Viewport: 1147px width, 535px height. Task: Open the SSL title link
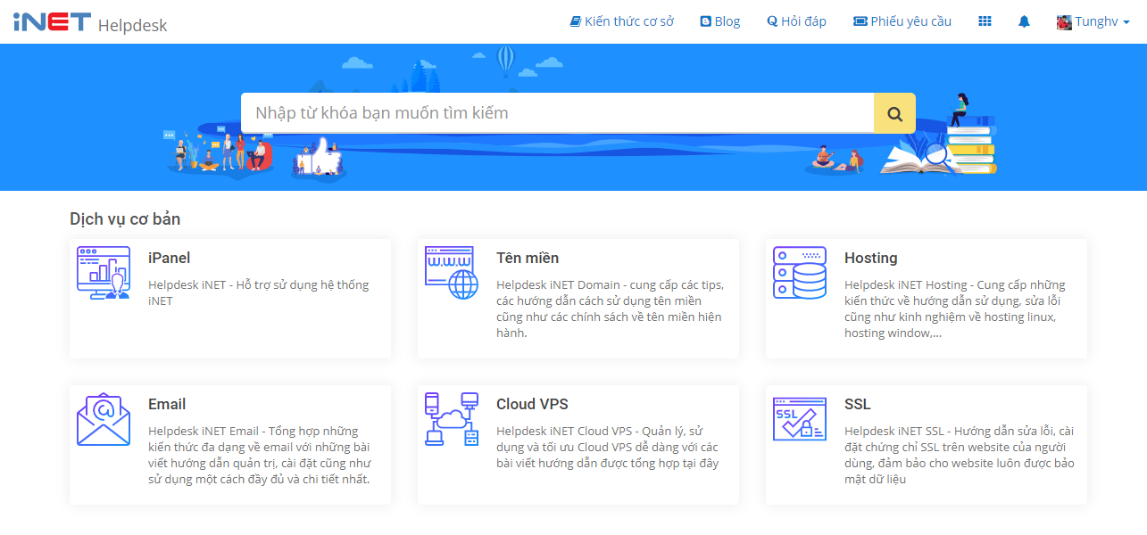coord(858,404)
